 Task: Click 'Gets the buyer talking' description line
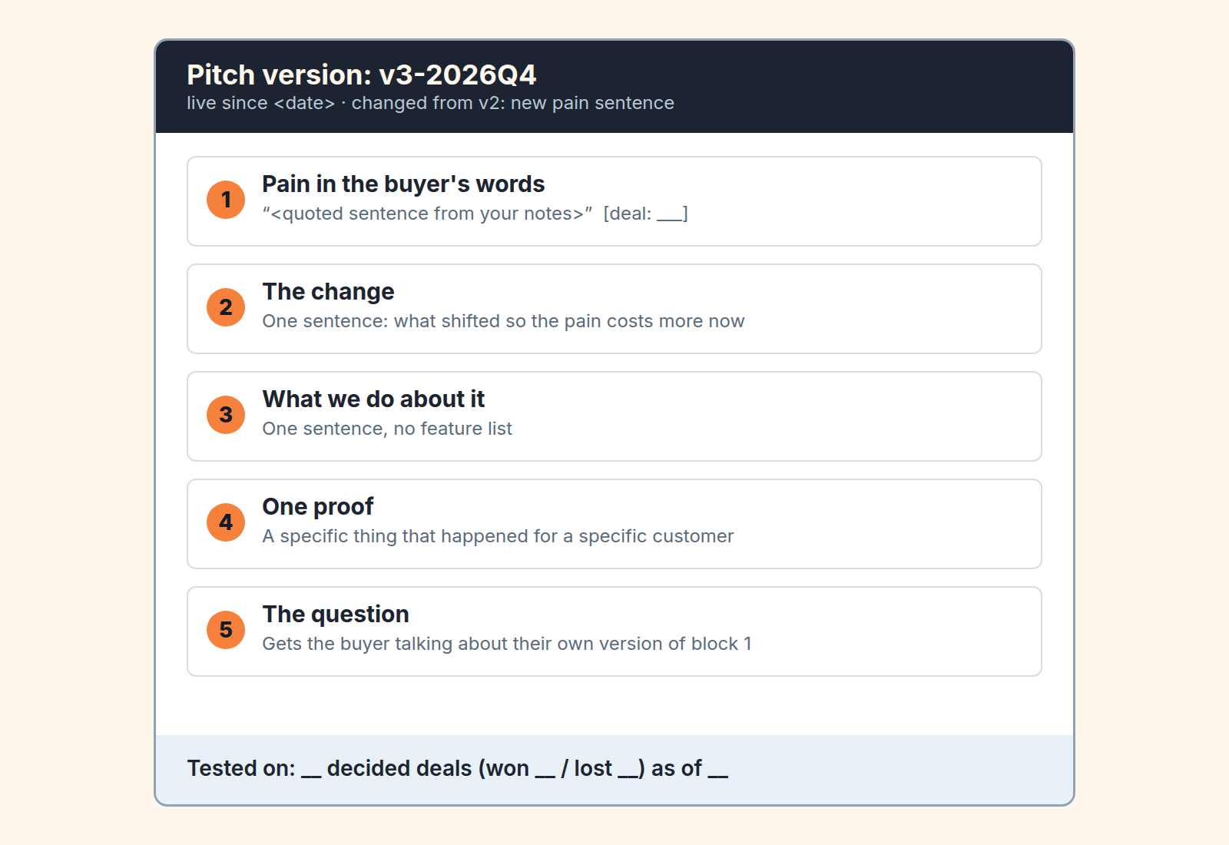click(x=507, y=644)
